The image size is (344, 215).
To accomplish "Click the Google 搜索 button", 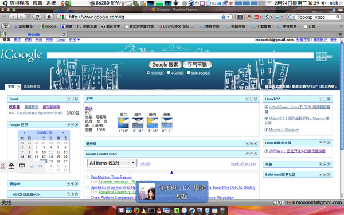I will (x=165, y=65).
